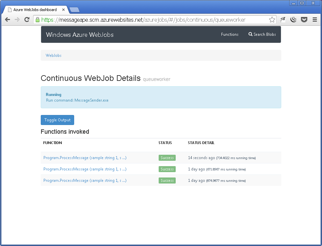The width and height of the screenshot is (322, 246).
Task: Click the browser back arrow
Action: coord(7,20)
